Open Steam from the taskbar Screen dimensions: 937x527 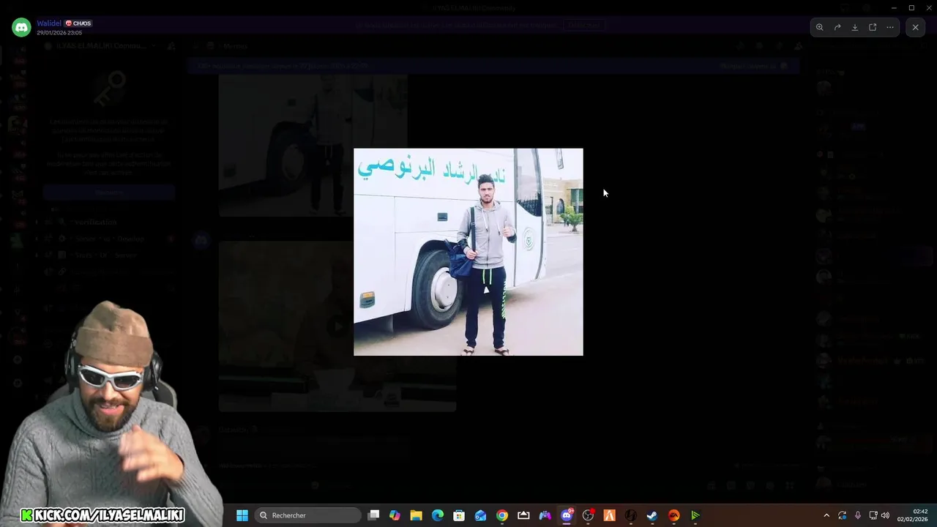click(652, 515)
